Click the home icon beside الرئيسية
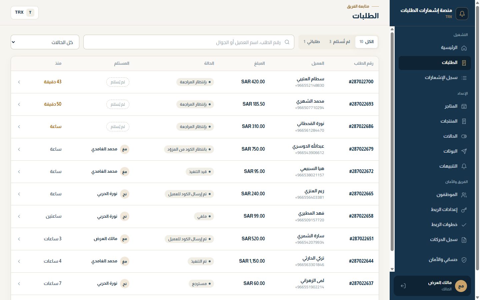 [464, 48]
